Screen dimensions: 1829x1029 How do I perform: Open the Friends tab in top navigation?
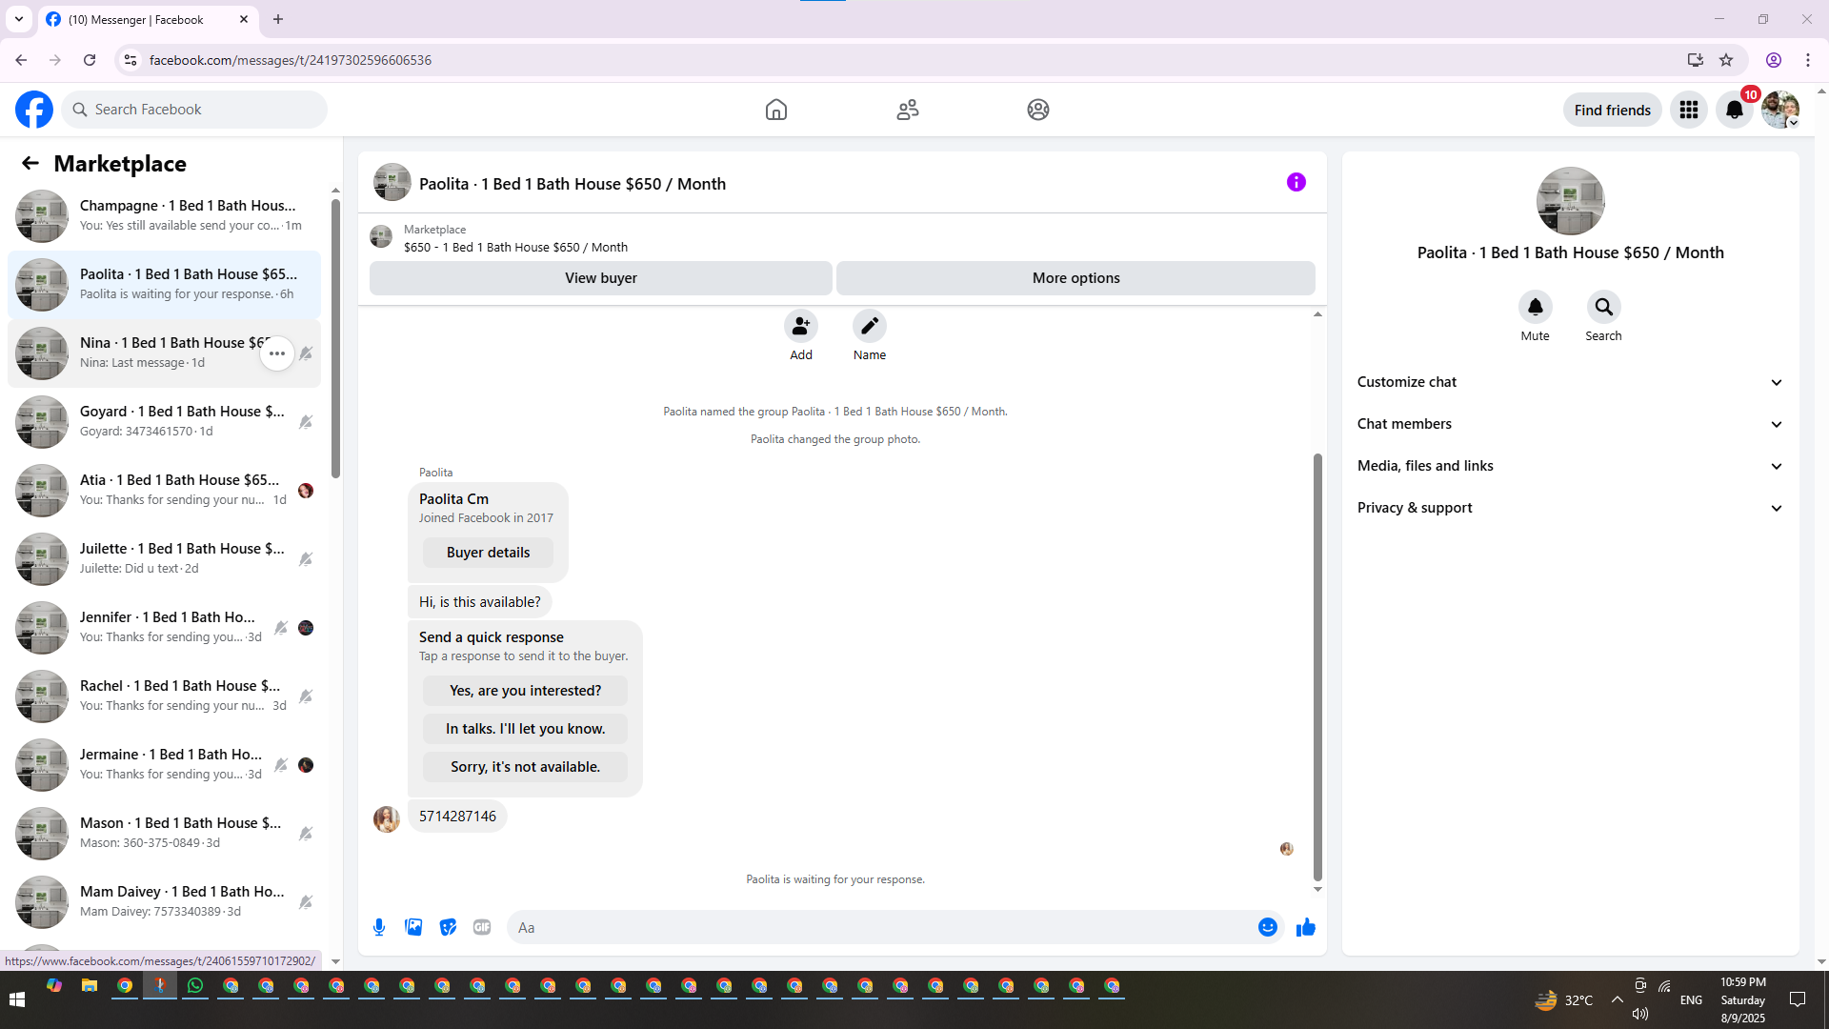click(x=907, y=110)
